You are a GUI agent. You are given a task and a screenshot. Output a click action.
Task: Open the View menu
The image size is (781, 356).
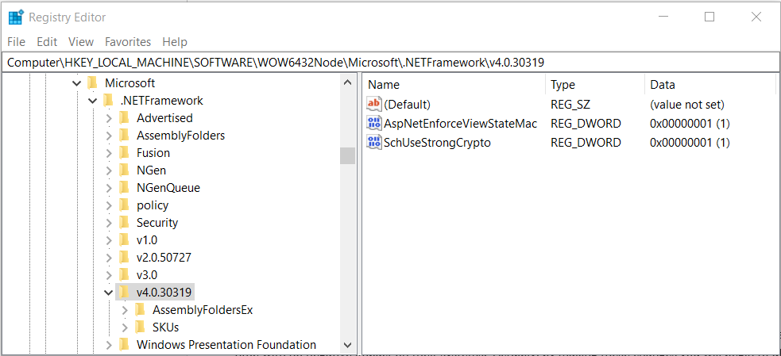pyautogui.click(x=81, y=41)
